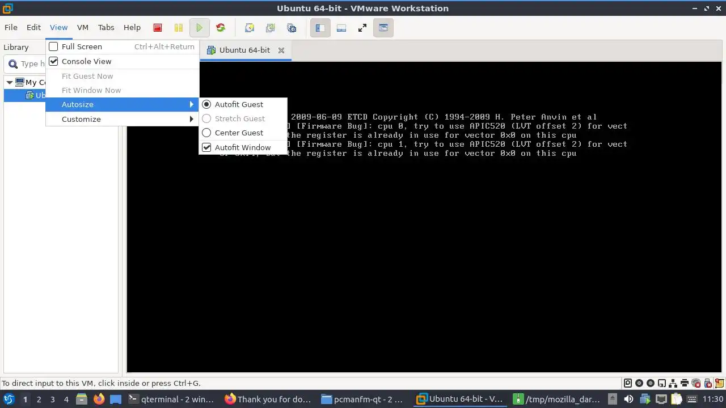Click the hard disk device status icon
This screenshot has height=408, width=726.
click(628, 383)
